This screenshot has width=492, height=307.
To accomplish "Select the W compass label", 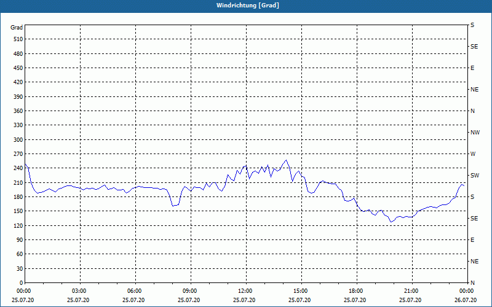I will pyautogui.click(x=473, y=154).
